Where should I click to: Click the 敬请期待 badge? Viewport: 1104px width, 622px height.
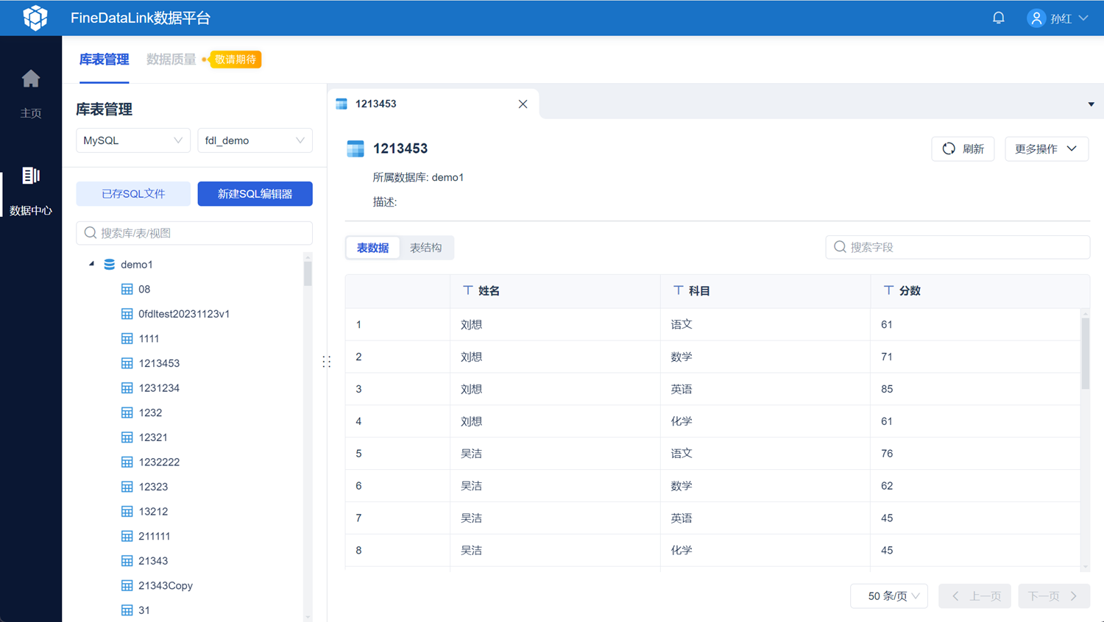235,60
